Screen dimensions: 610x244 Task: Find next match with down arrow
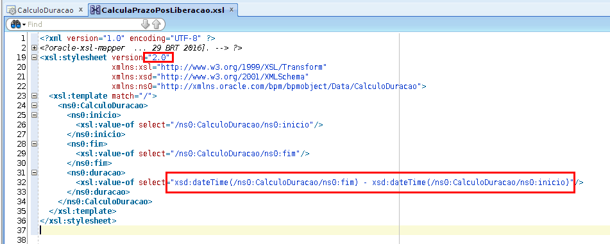(x=145, y=24)
